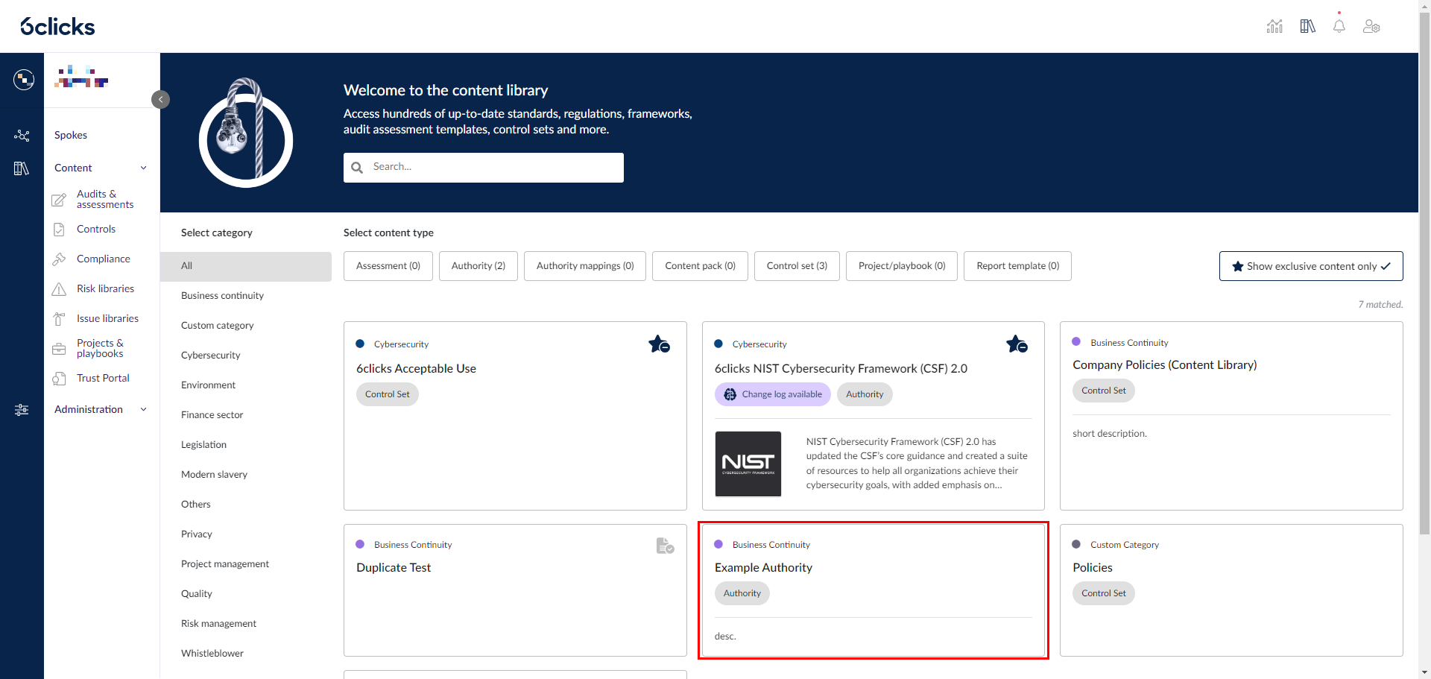Select the spokes network icon in left rail
Image resolution: width=1431 pixels, height=679 pixels.
[x=22, y=136]
